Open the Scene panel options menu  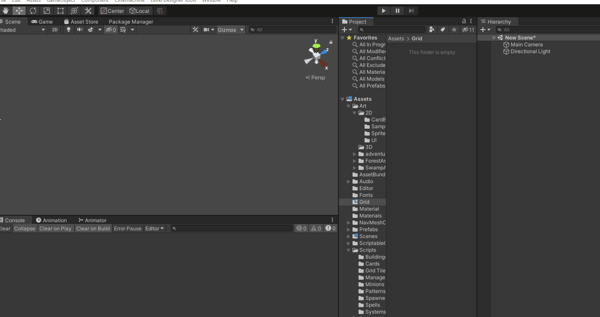[332, 21]
